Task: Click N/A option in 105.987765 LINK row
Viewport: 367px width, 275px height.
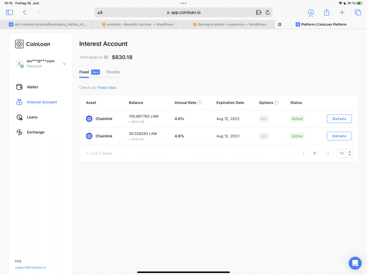Action: [263, 119]
